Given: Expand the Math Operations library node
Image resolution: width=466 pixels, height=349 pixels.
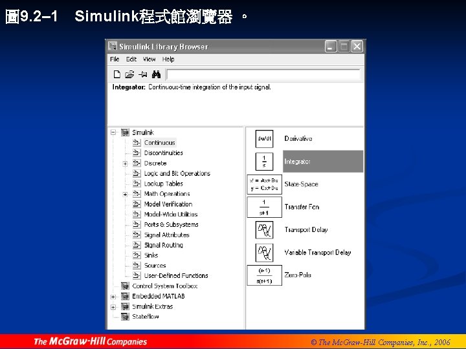Looking at the screenshot, I should point(125,195).
